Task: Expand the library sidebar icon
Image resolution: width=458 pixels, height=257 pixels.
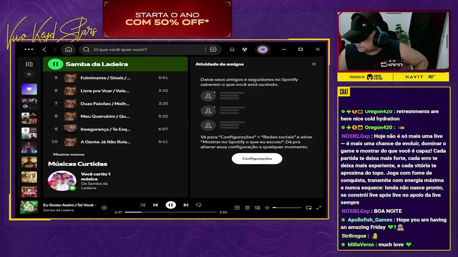Action: 29,64
